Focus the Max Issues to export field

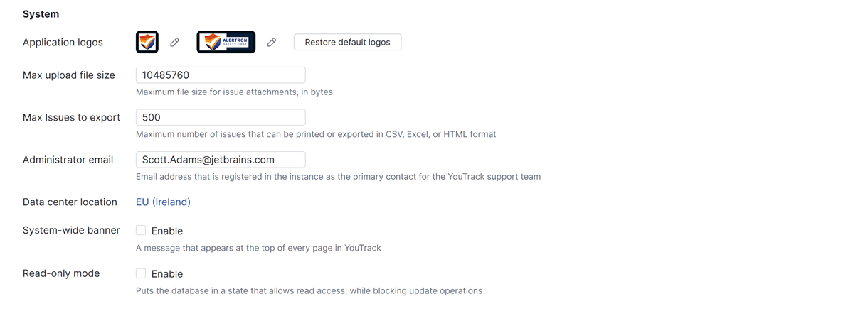pyautogui.click(x=221, y=117)
